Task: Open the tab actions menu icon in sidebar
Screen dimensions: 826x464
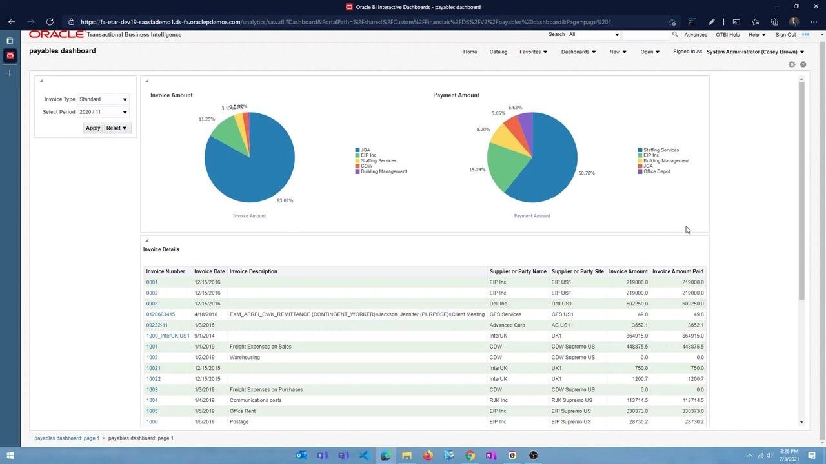Action: tap(10, 41)
